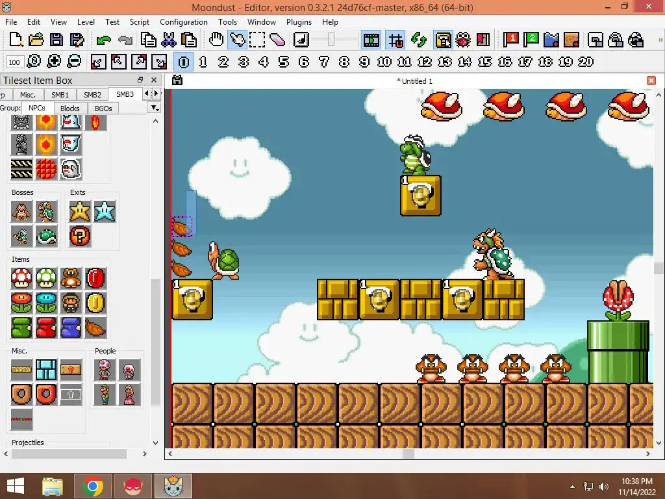Open the Configuration menu

pos(184,21)
